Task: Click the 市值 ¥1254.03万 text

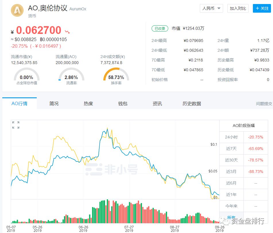Action: tap(188, 28)
